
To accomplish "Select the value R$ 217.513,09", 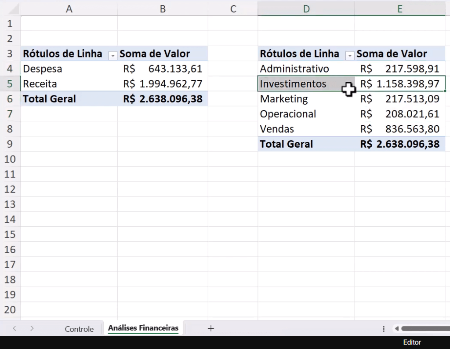I will (x=400, y=99).
